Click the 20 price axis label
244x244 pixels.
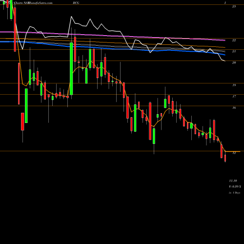(x=234, y=62)
